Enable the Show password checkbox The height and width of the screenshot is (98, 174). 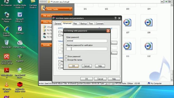(x=66, y=56)
